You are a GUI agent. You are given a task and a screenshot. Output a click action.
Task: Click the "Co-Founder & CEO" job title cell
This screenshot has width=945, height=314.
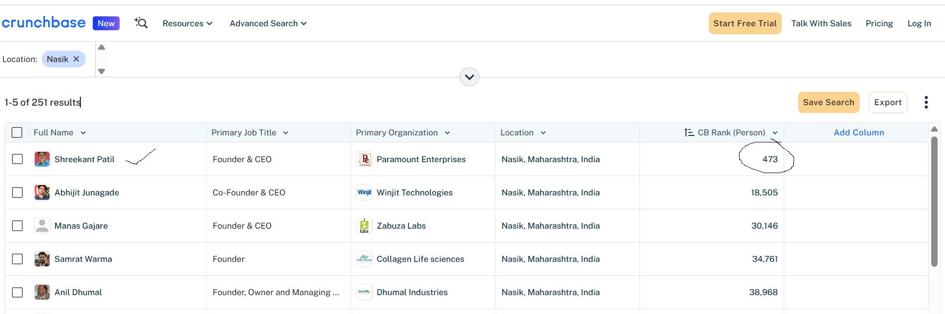(249, 192)
